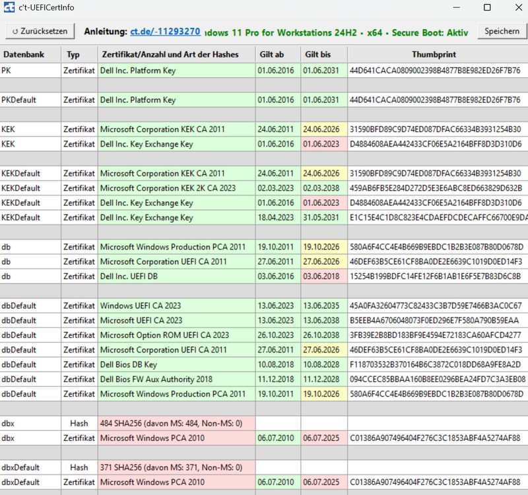Select Dell Bios FW Aux Authority 2018 cell
The width and height of the screenshot is (528, 495).
click(x=176, y=379)
